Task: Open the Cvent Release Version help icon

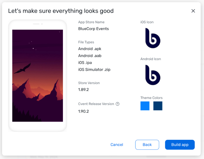Action: coord(117,104)
